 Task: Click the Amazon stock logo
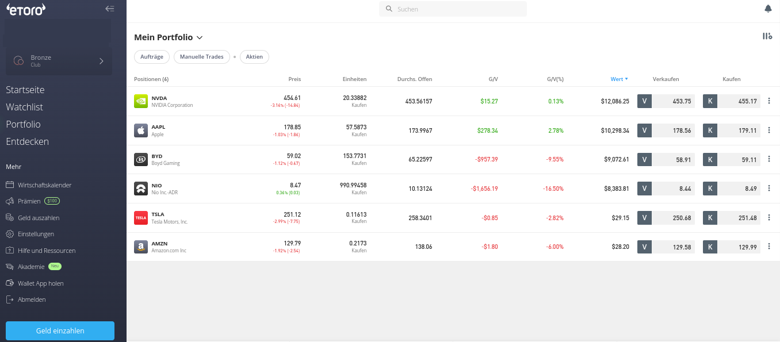(141, 247)
